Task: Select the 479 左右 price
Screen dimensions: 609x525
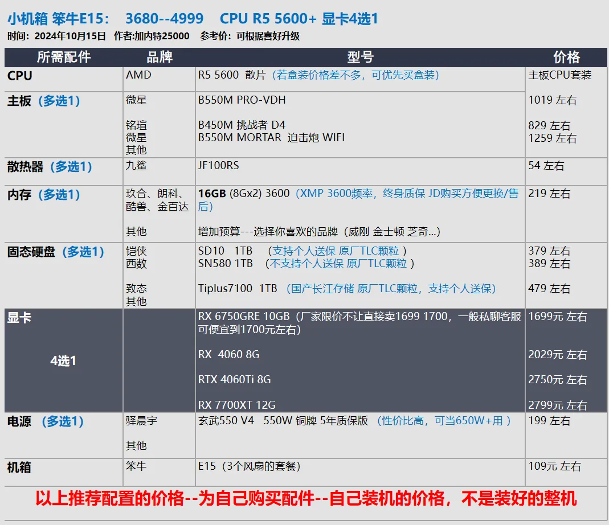Action: click(549, 289)
